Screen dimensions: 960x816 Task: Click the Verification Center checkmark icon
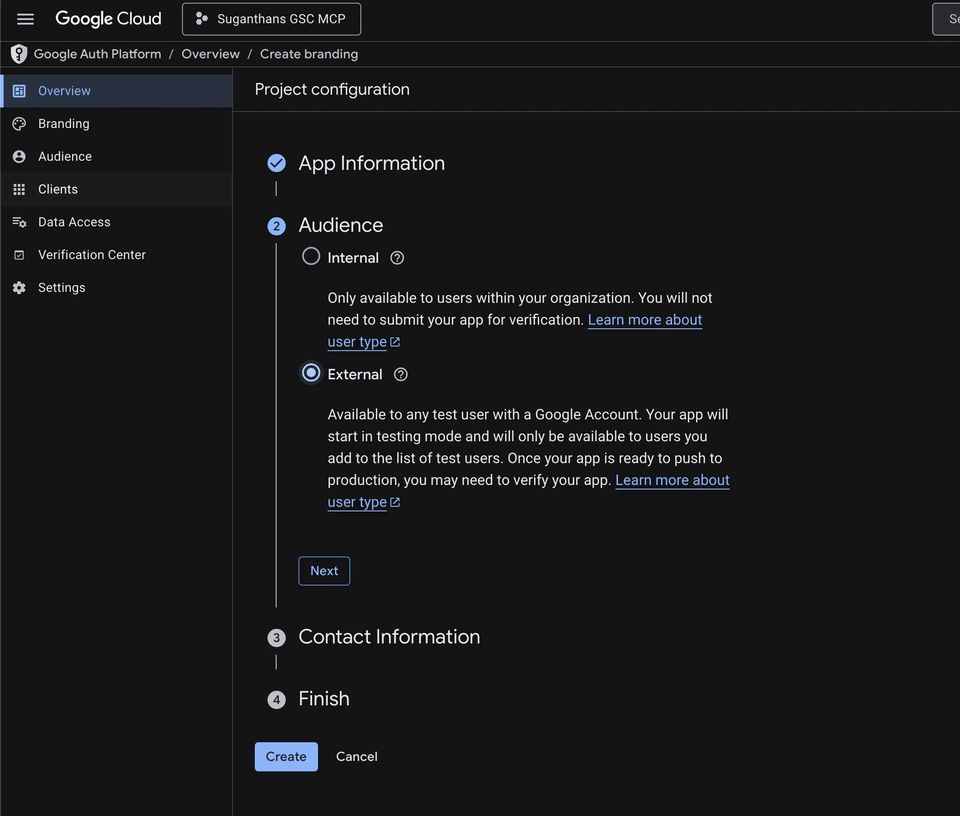pyautogui.click(x=19, y=255)
